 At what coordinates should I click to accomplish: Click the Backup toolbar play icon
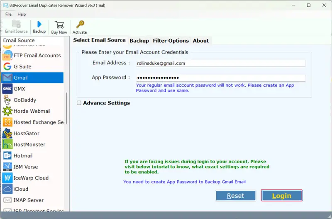pos(39,24)
